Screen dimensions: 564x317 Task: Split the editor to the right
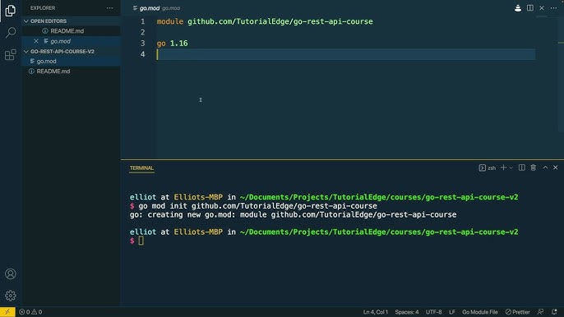(x=530, y=8)
